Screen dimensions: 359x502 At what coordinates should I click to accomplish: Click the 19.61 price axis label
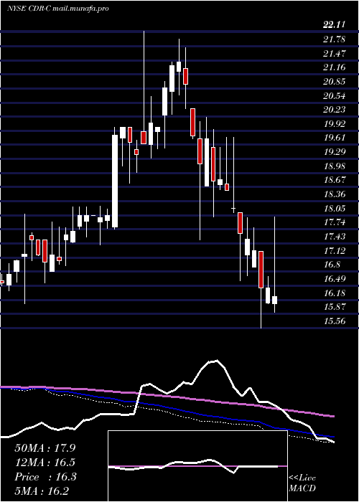[335, 138]
